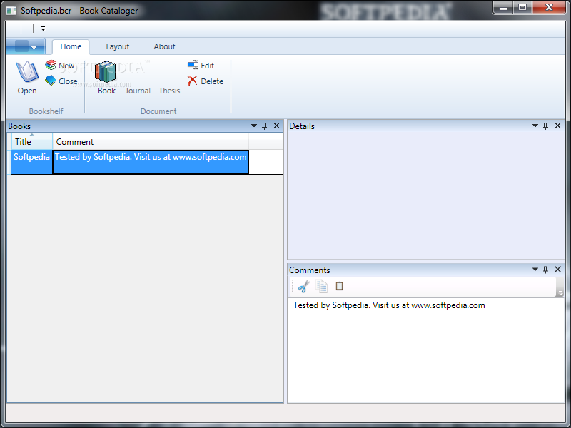
Task: Toggle the pin on Comments panel
Action: [545, 270]
